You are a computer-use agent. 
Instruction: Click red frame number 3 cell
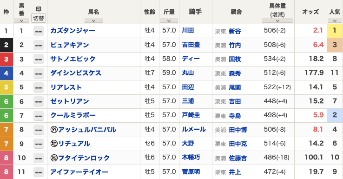click(x=7, y=59)
